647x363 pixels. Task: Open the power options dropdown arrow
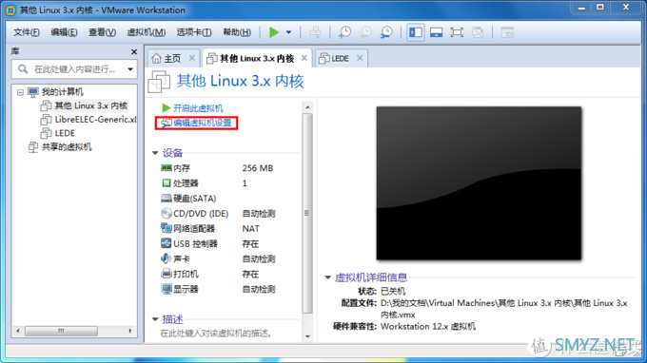point(289,32)
